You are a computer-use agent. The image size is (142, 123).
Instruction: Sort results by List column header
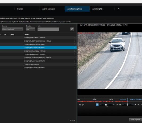5,34
